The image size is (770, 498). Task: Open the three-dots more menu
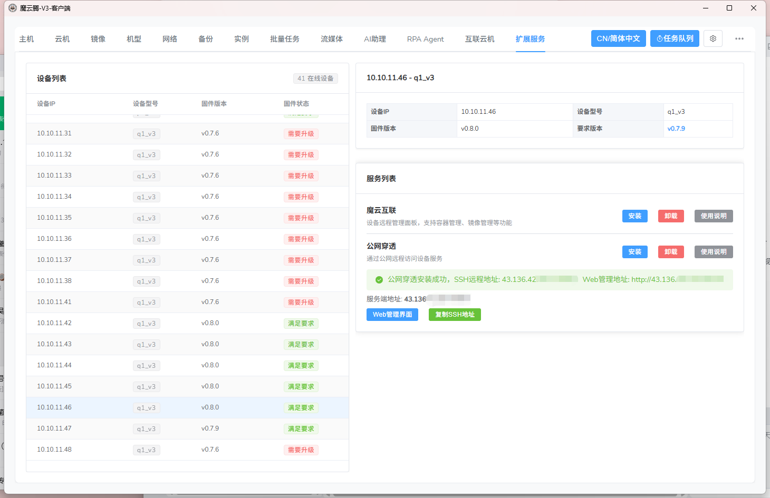pos(739,38)
